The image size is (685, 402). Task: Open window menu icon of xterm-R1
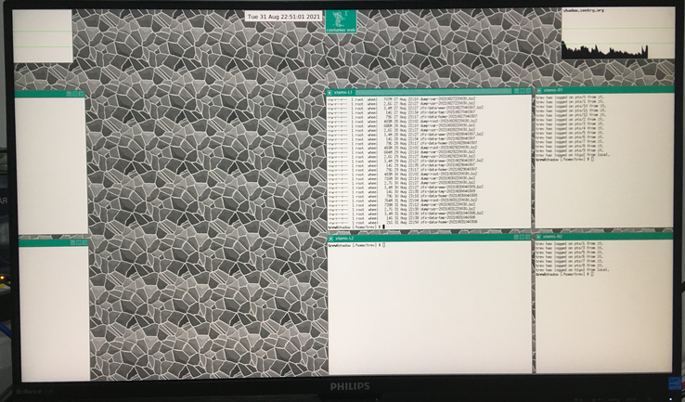(x=539, y=90)
